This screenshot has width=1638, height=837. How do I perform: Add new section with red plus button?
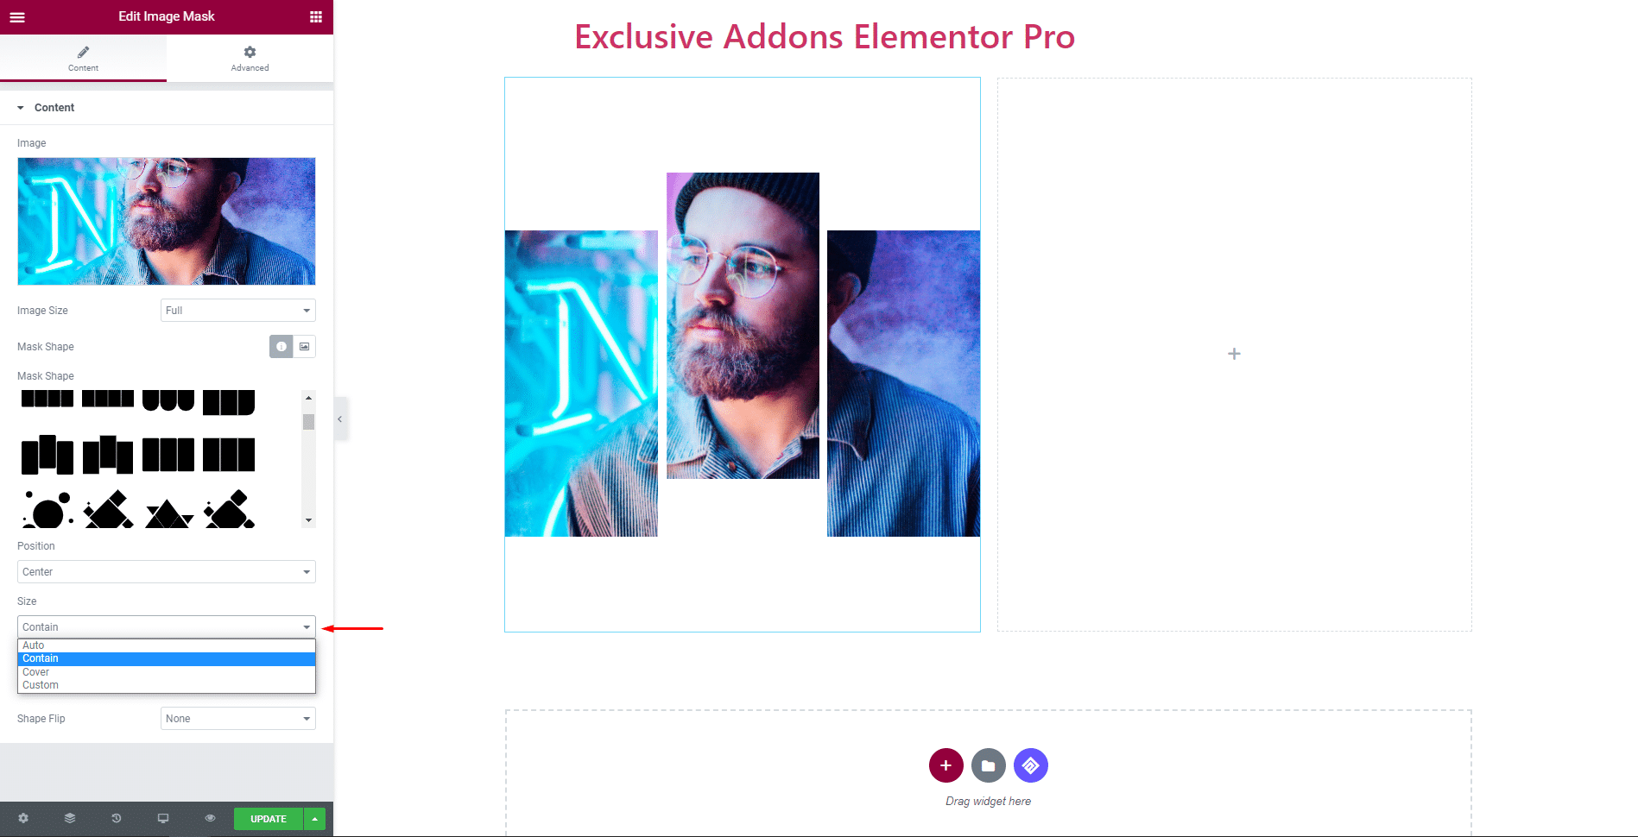pyautogui.click(x=946, y=765)
